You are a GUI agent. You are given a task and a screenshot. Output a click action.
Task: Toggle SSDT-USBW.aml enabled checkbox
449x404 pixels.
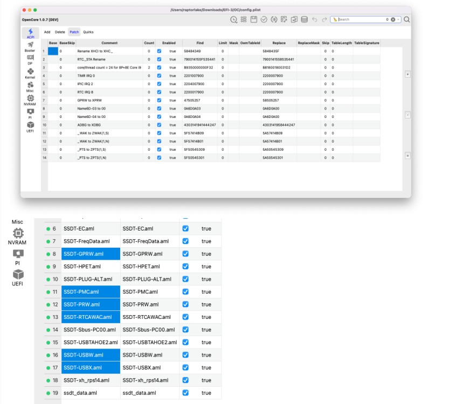tap(185, 355)
